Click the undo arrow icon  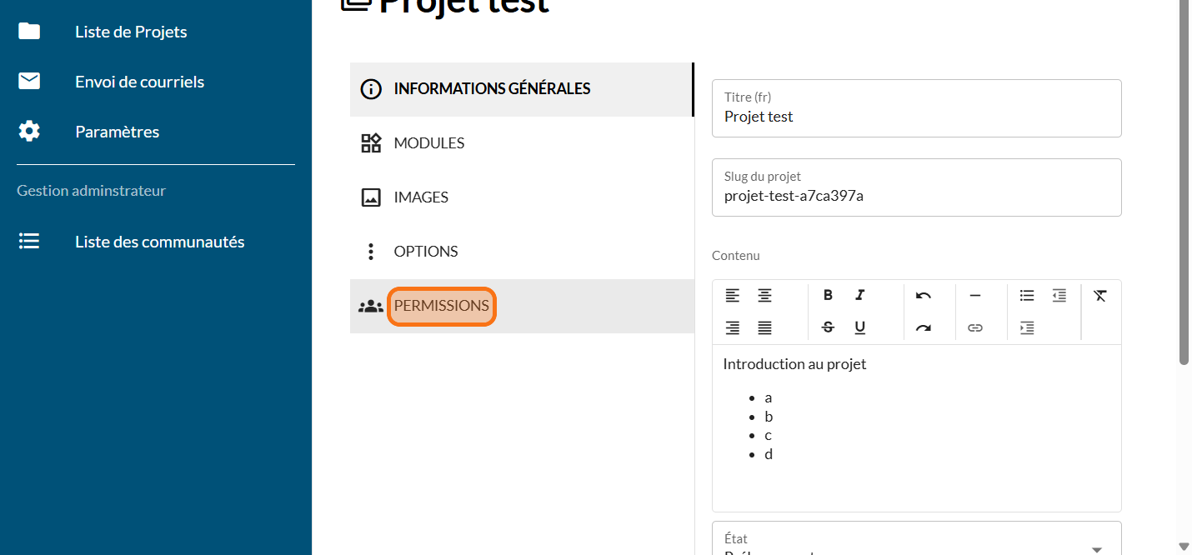coord(923,295)
